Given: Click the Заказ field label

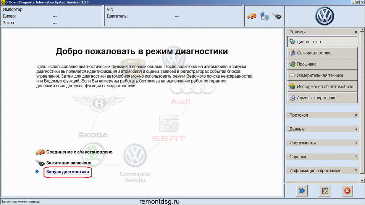Looking at the screenshot, I should click(9, 23).
